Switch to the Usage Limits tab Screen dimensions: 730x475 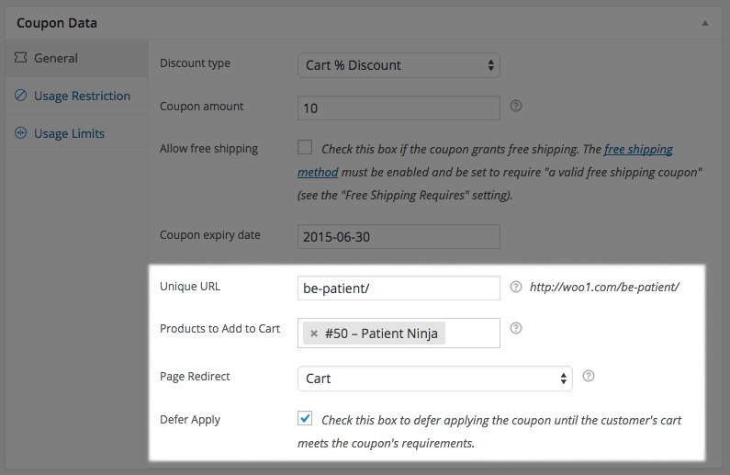click(x=69, y=133)
